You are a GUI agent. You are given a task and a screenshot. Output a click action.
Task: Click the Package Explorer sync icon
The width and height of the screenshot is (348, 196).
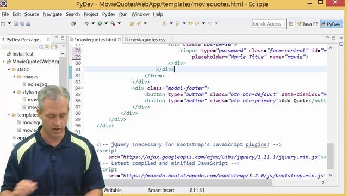point(55,47)
